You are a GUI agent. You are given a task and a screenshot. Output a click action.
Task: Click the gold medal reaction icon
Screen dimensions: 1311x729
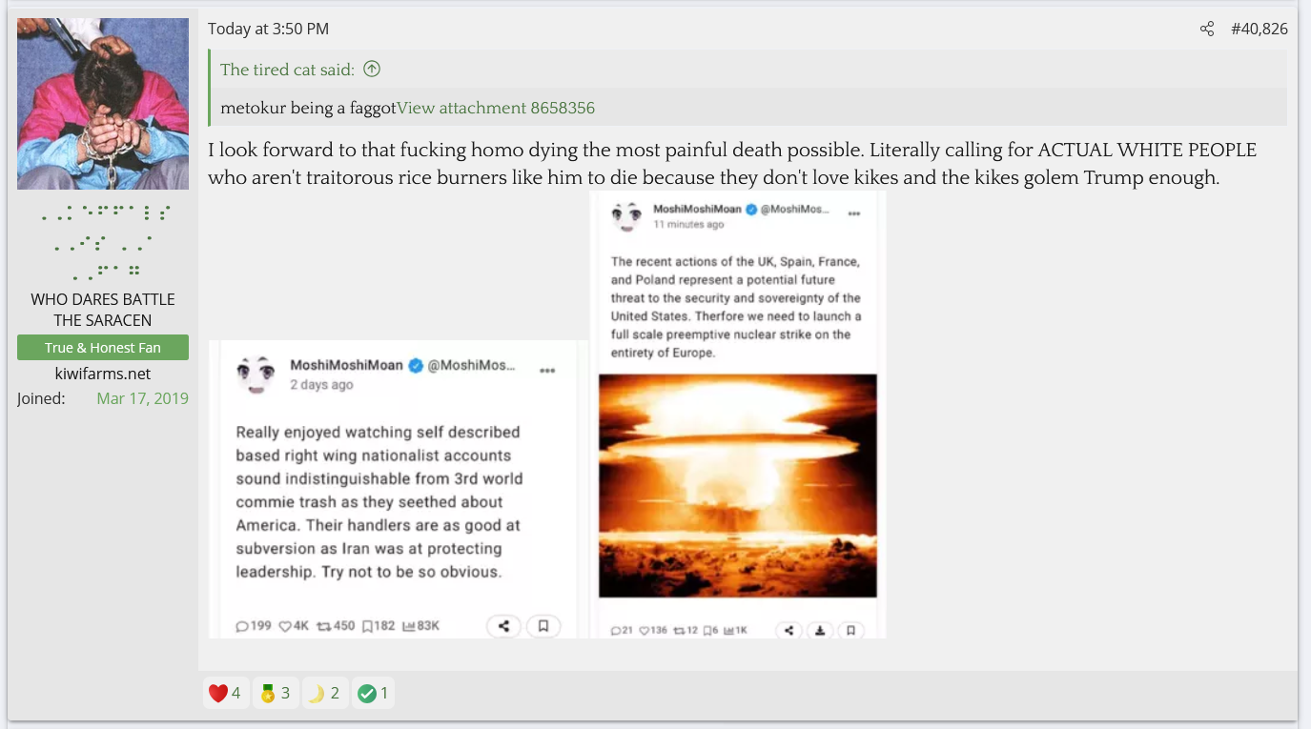click(268, 693)
